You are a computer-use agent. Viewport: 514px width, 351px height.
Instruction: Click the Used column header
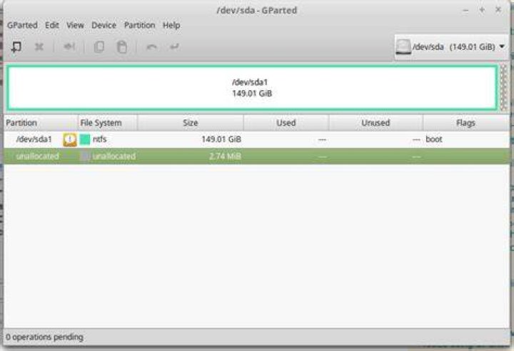click(286, 123)
